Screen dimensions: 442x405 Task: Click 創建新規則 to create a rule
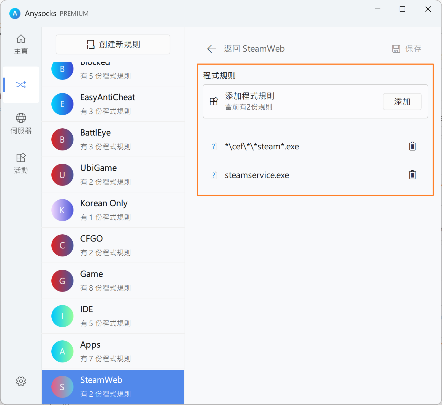[113, 44]
